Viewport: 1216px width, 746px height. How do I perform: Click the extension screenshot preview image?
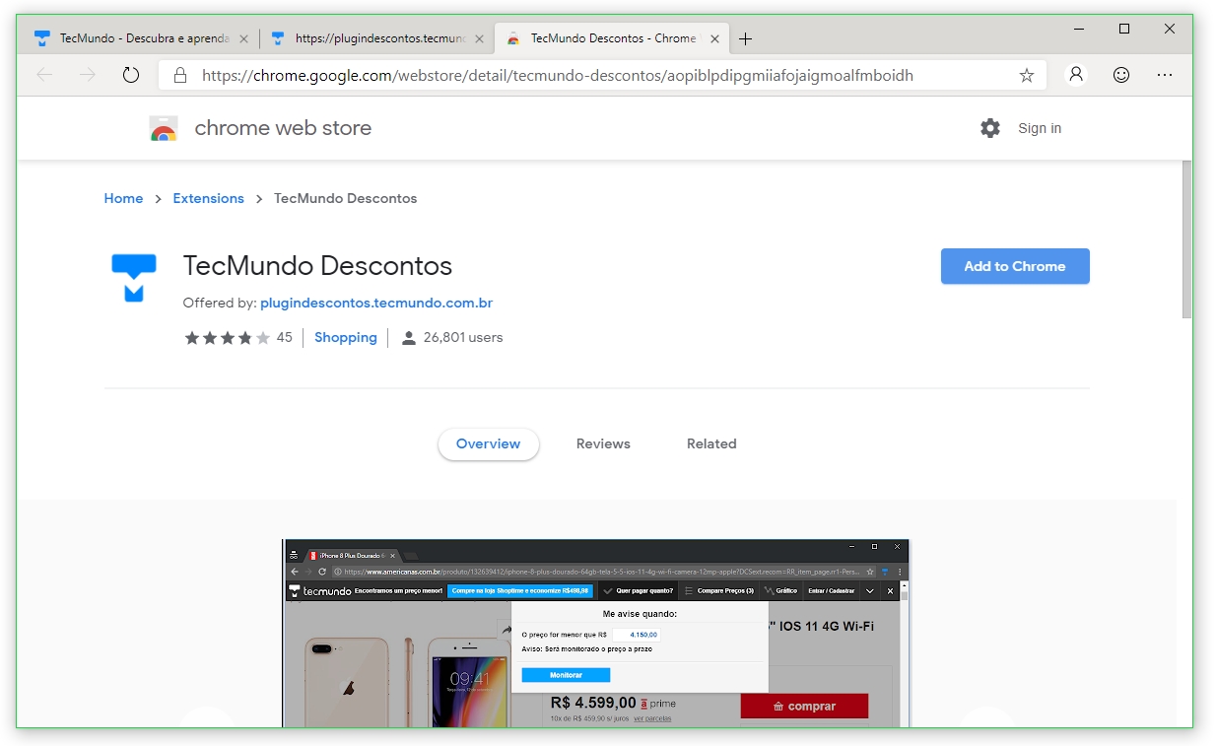(596, 633)
